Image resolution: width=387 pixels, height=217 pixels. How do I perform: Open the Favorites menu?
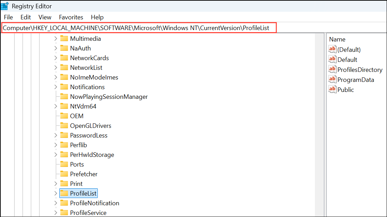71,17
